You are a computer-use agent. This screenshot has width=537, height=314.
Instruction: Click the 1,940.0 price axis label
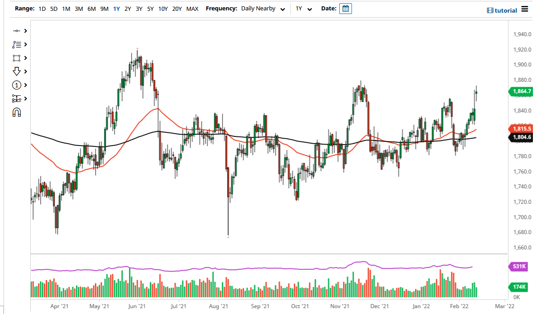click(x=522, y=34)
